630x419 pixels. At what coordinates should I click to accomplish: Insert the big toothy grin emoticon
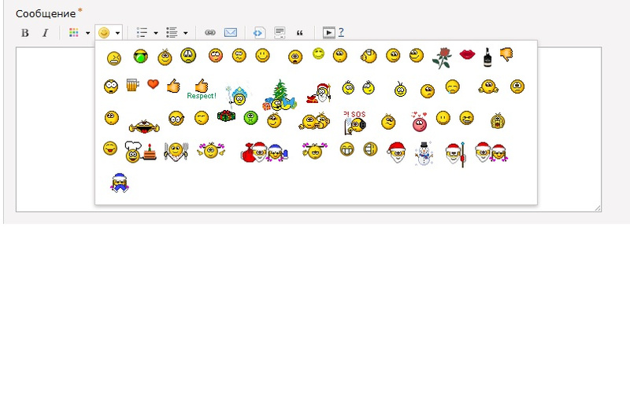[347, 149]
